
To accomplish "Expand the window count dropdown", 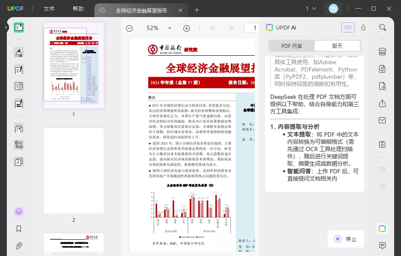I will tap(311, 9).
